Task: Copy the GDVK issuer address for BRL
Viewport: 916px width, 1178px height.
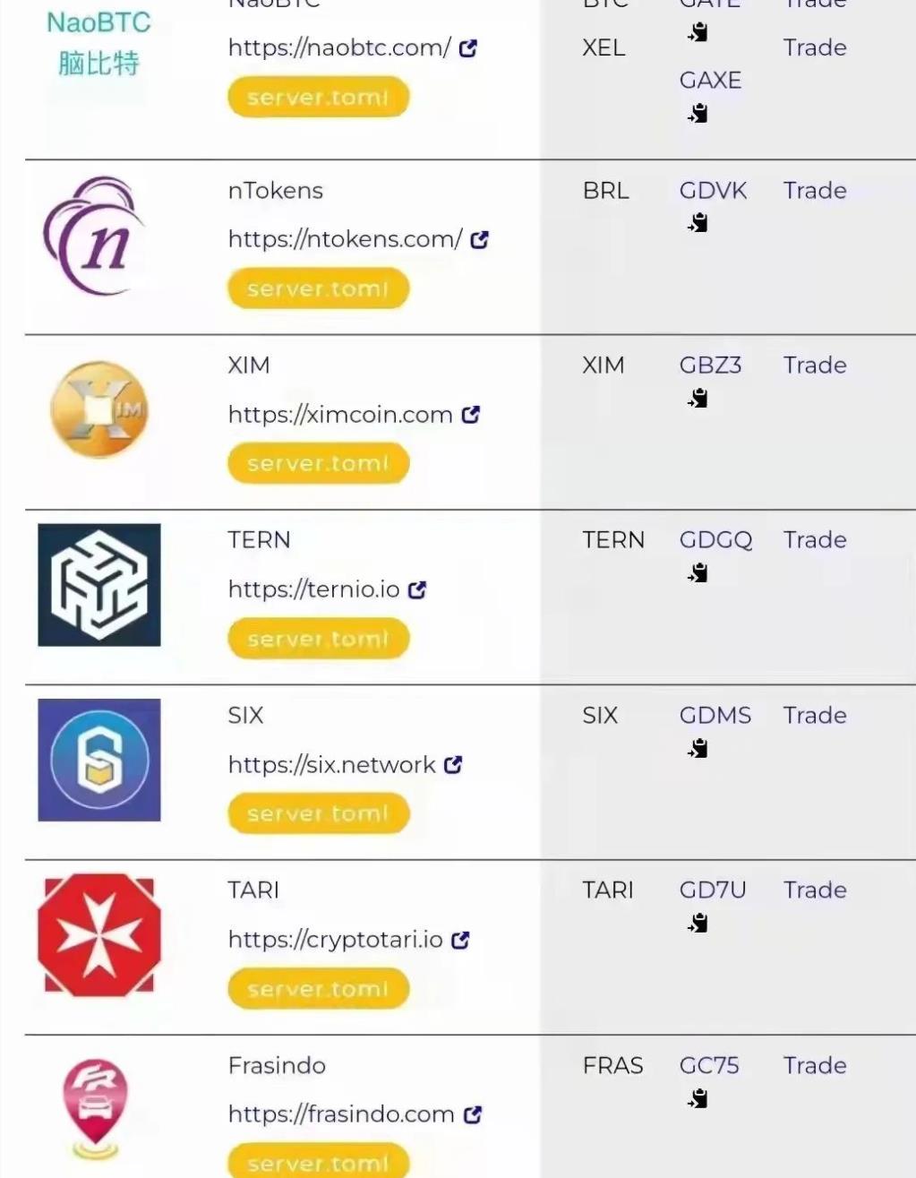Action: (x=698, y=222)
